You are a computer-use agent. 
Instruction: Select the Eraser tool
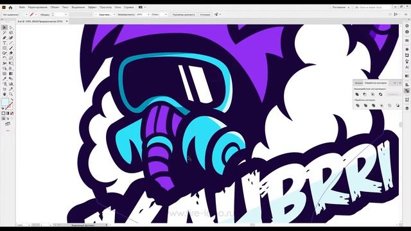11,53
